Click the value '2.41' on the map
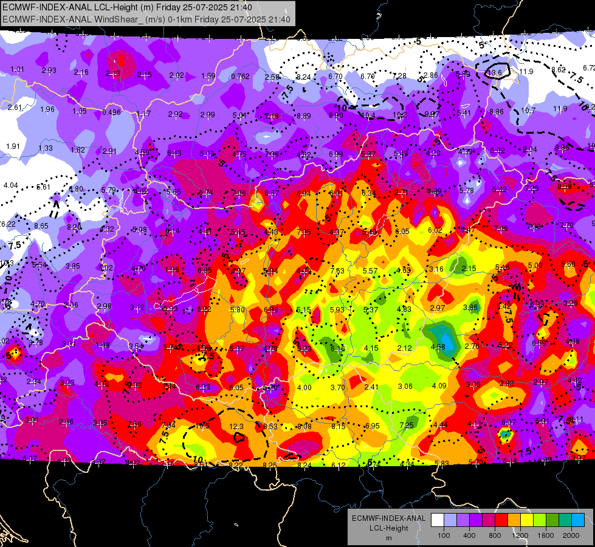 (x=371, y=387)
